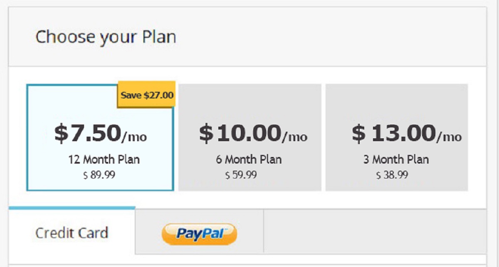Click the "12 Month Plan" label
This screenshot has width=499, height=267.
[104, 159]
